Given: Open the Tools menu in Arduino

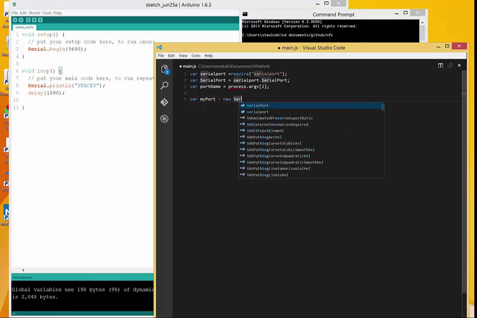Looking at the screenshot, I should (x=46, y=13).
